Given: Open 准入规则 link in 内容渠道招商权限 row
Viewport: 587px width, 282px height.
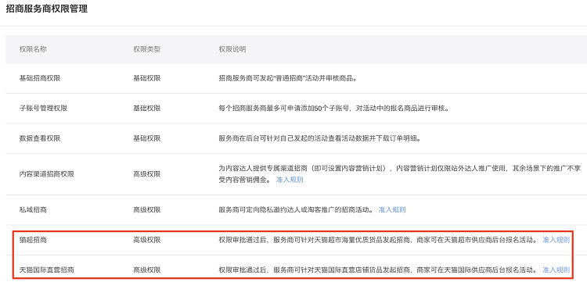Looking at the screenshot, I should coord(290,180).
